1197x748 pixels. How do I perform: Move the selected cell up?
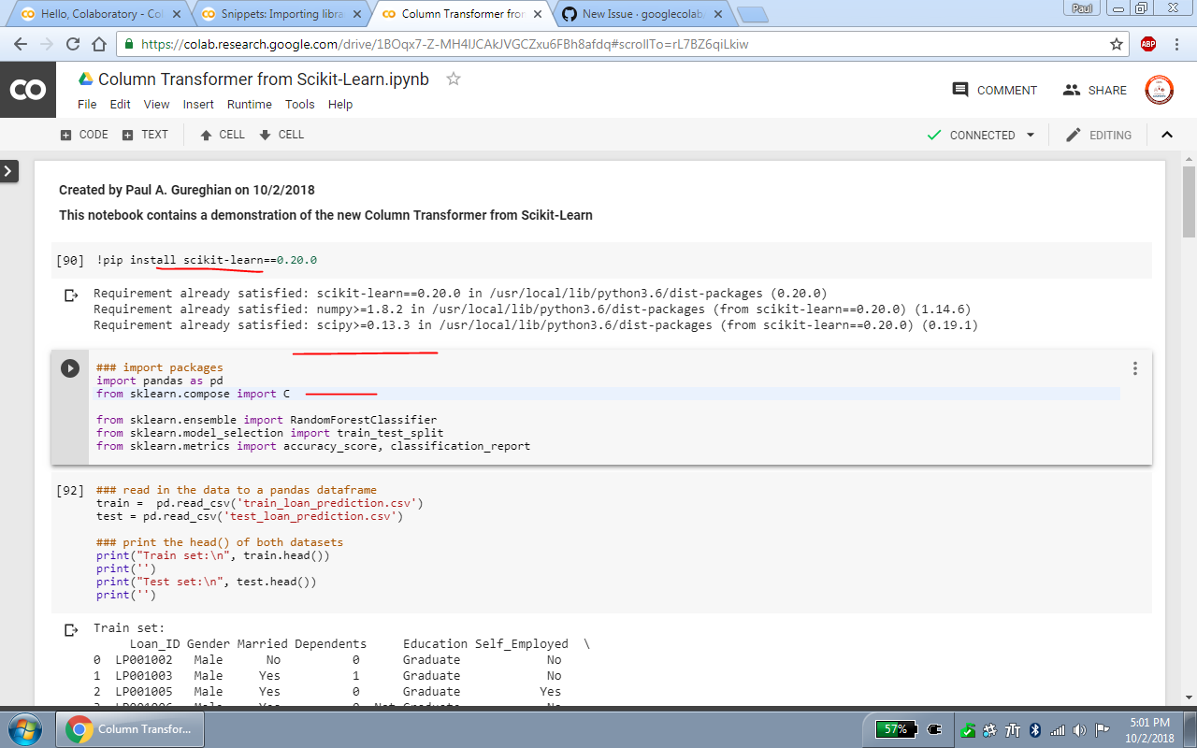click(x=221, y=135)
